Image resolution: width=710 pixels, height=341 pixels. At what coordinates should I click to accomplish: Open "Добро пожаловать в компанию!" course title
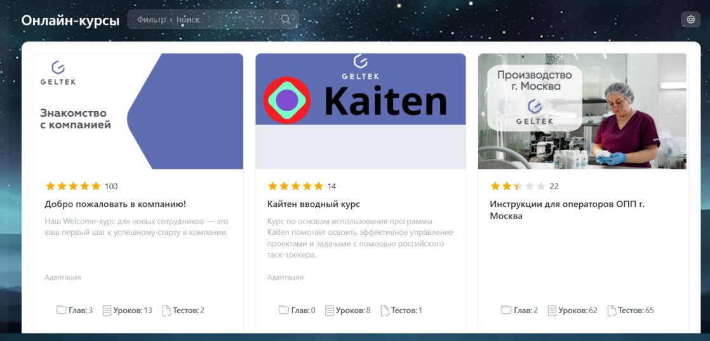point(116,204)
